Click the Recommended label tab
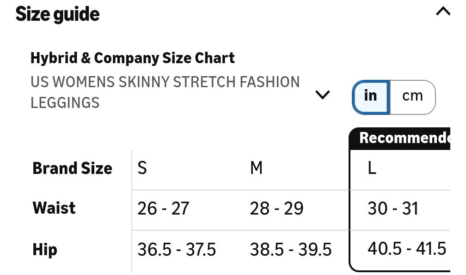 (x=404, y=138)
